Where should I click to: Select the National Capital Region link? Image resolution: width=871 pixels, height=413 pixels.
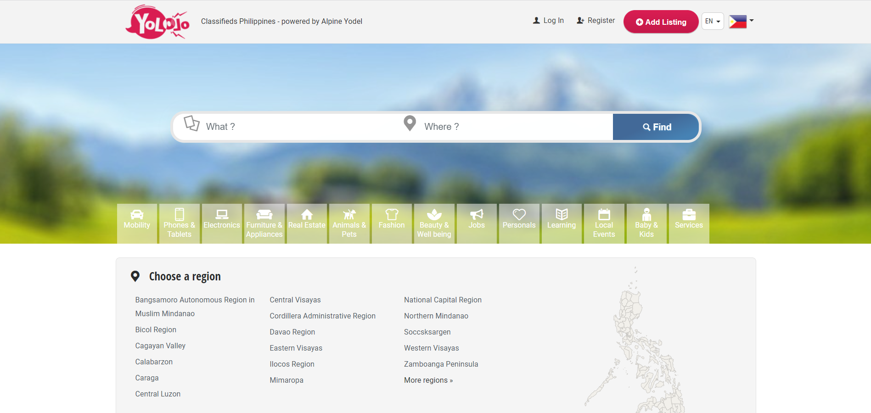tap(443, 300)
